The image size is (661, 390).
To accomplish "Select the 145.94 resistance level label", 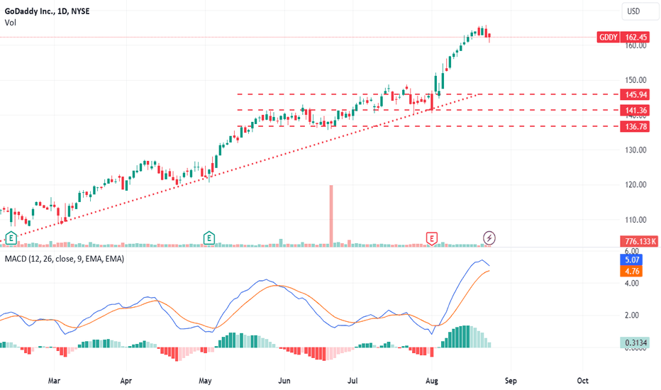I will (x=635, y=94).
